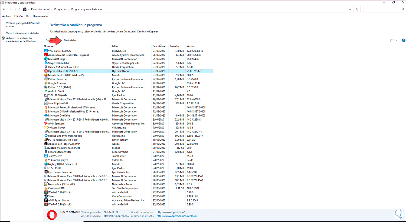
Task: Click the TeamViewer icon in list
Action: [x=46, y=156]
